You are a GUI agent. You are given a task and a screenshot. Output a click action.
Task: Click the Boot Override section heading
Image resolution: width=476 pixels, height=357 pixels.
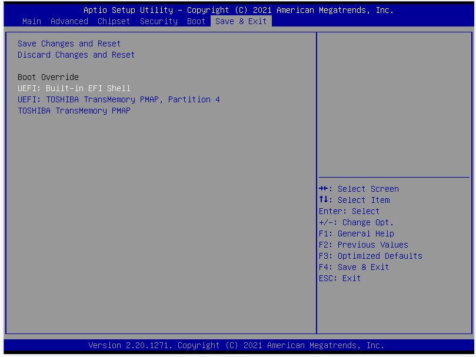coord(48,77)
